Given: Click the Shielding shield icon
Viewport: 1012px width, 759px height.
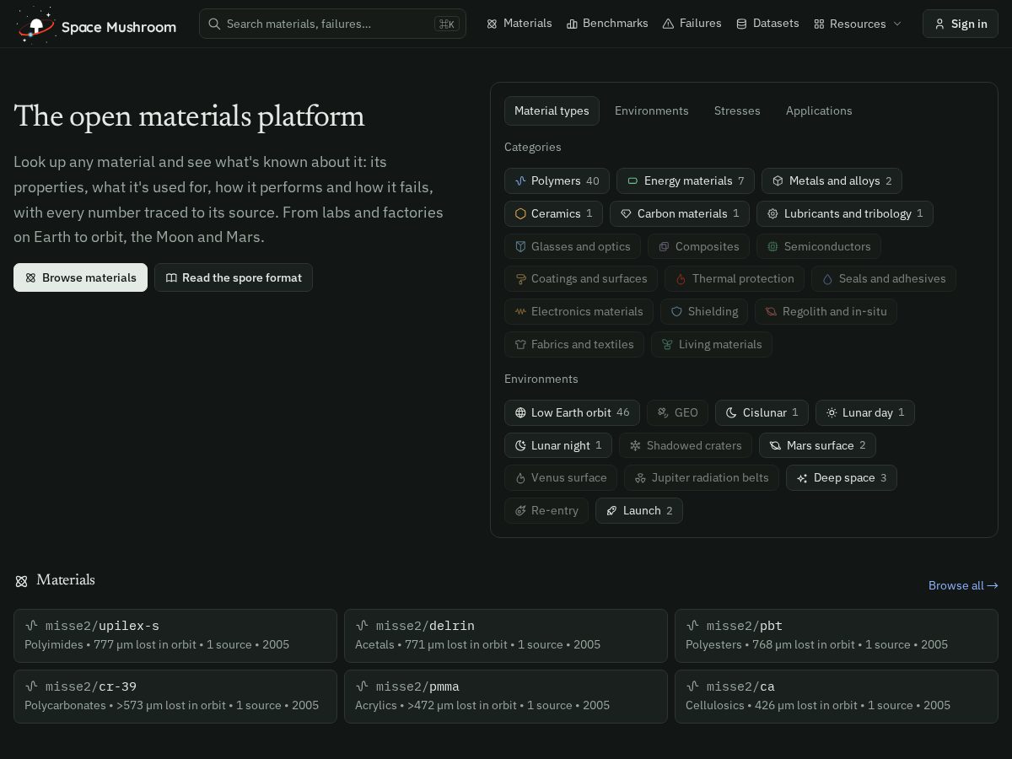Looking at the screenshot, I should tap(676, 311).
